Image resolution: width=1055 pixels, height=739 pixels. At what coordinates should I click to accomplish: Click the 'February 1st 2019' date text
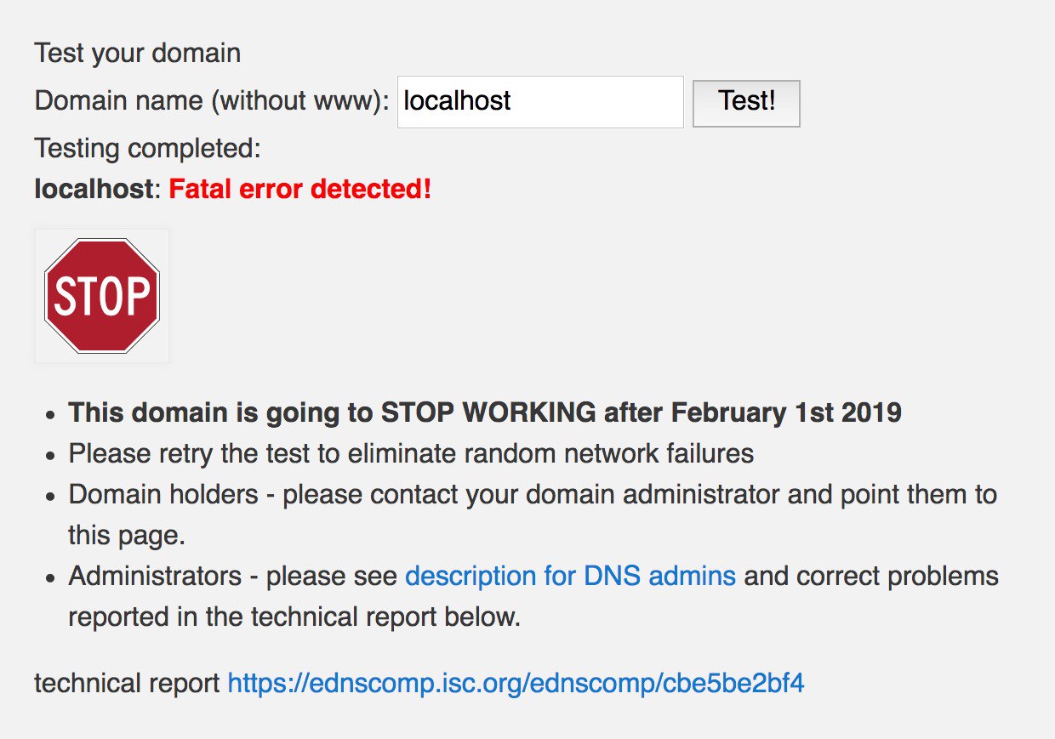[786, 412]
